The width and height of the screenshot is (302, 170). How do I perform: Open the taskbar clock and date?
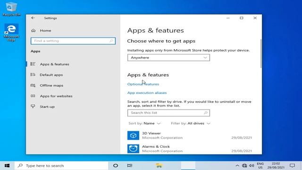[x=276, y=166]
